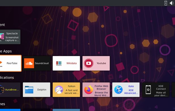Click the PeerTube orange play icon

[1, 63]
